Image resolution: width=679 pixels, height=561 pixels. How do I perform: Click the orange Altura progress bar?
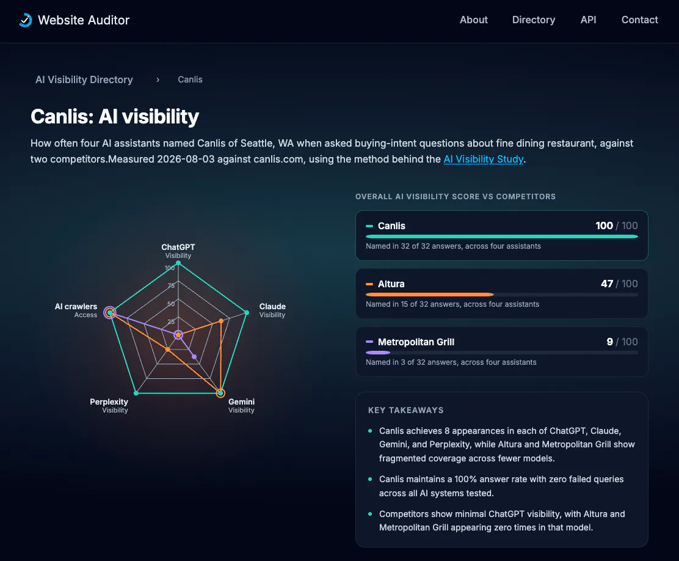[430, 295]
